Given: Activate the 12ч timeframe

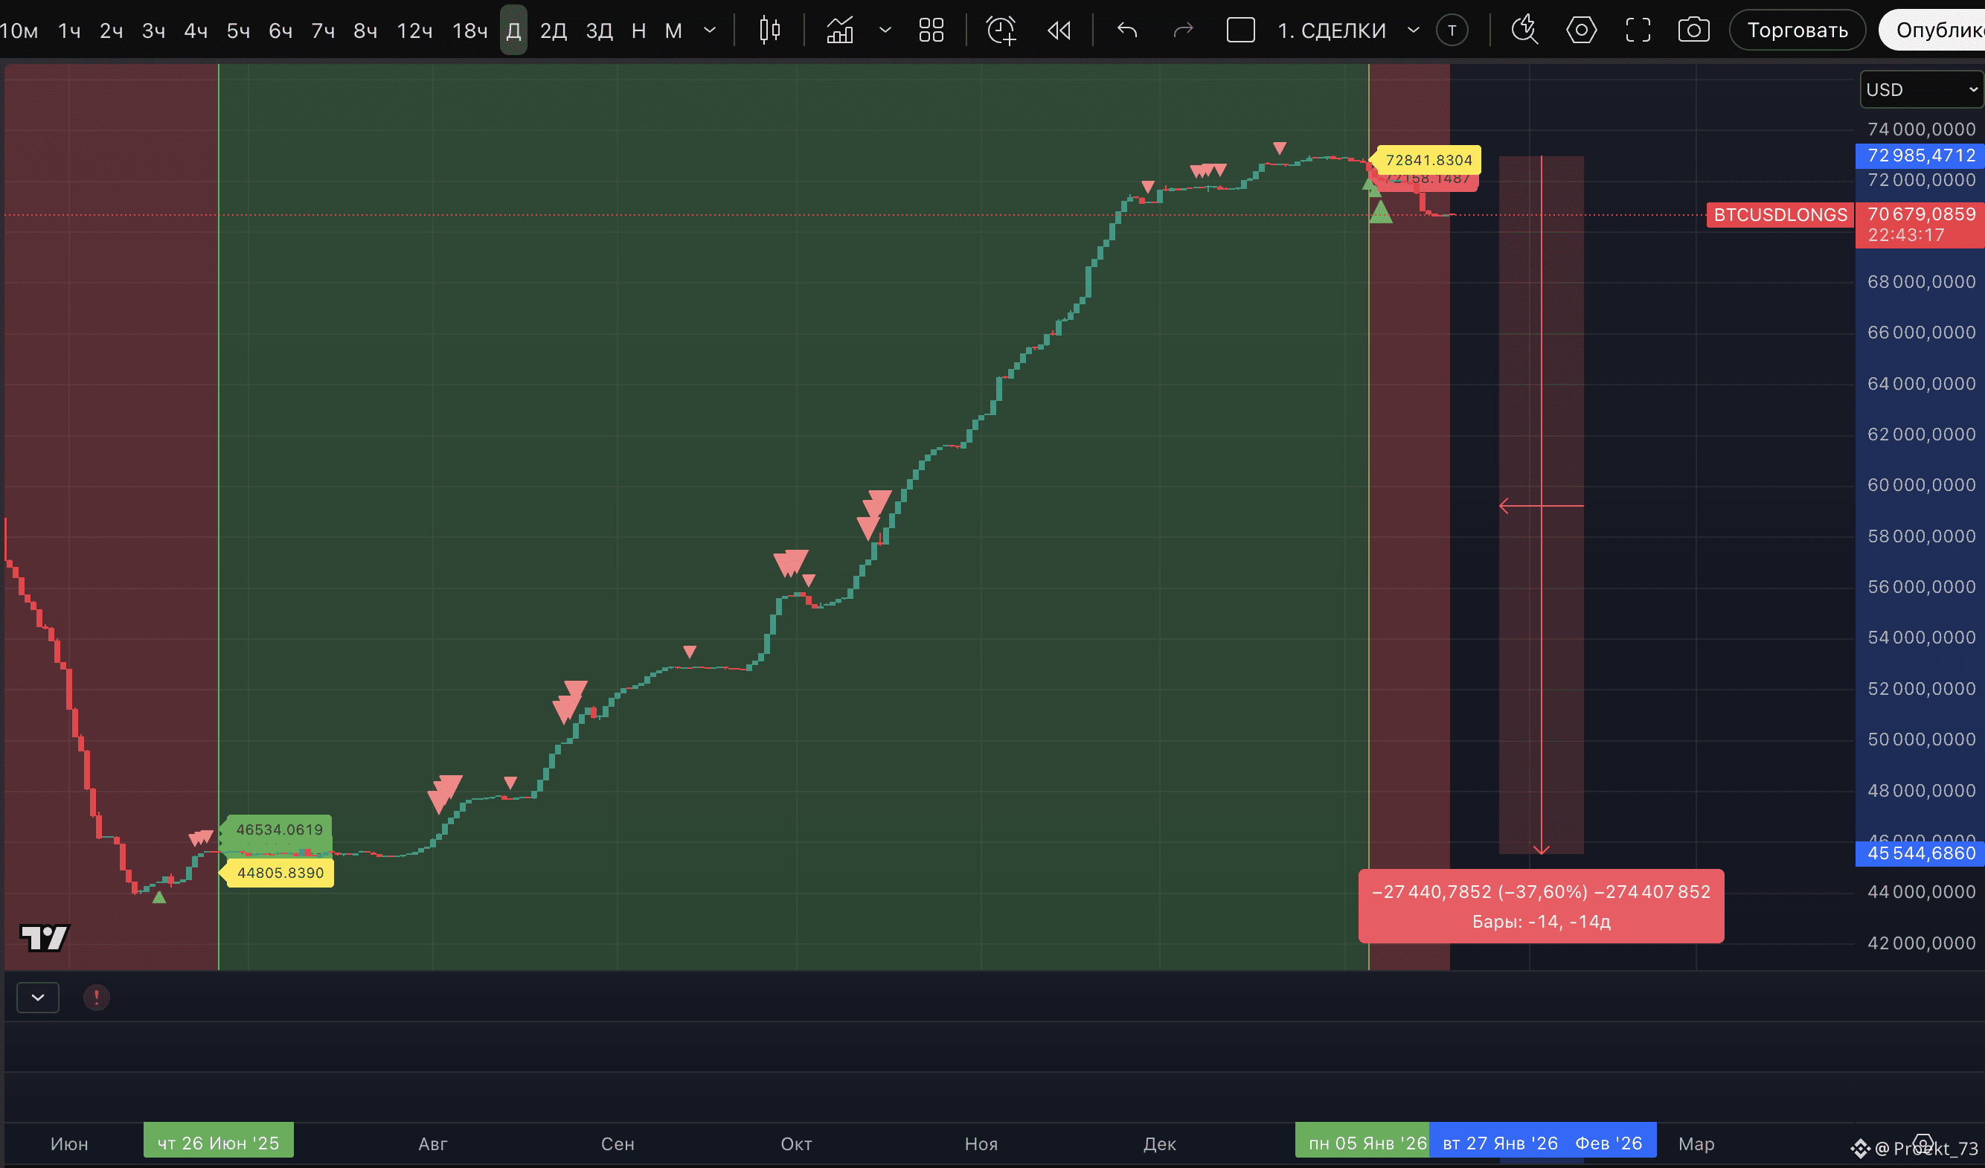Looking at the screenshot, I should tap(414, 31).
